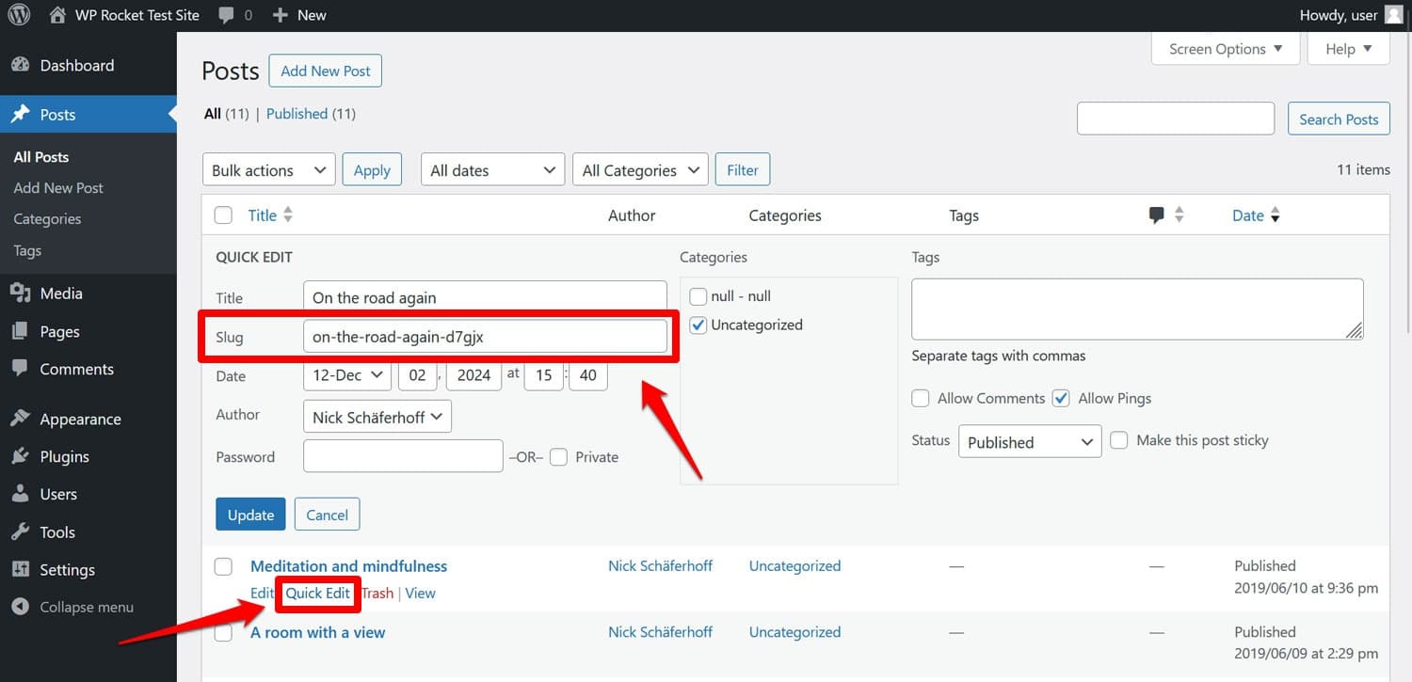
Task: Sort by Title using its sort arrows
Action: coord(288,215)
